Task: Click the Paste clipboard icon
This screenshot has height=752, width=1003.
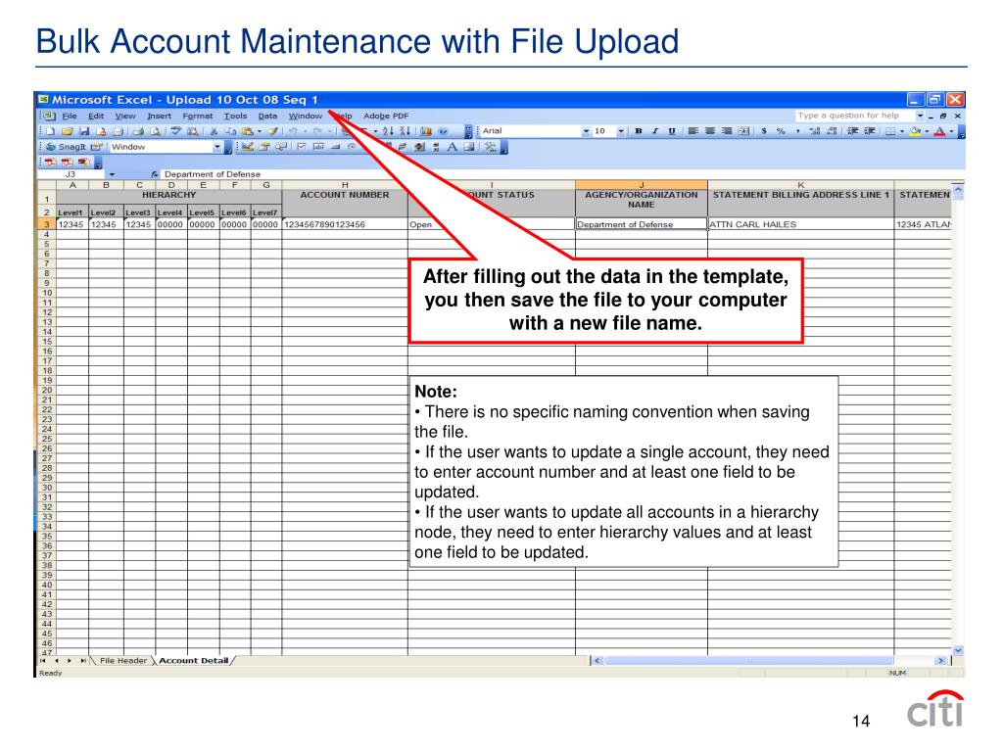Action: pos(247,131)
